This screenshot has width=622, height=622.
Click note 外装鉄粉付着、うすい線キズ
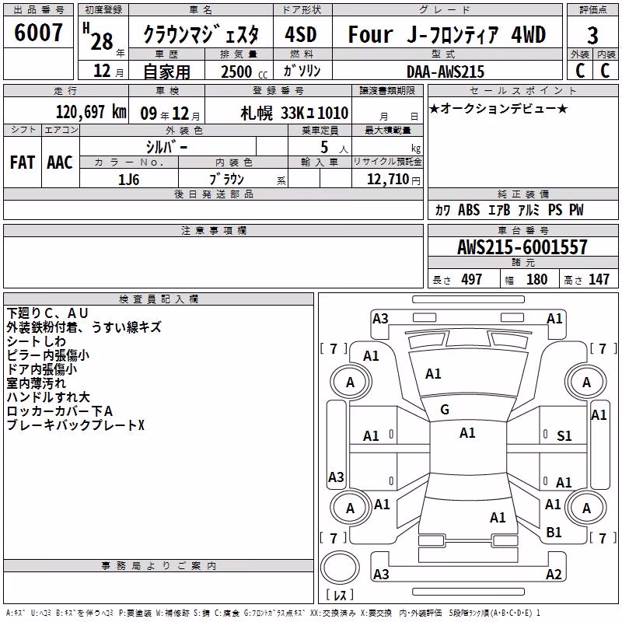click(84, 327)
